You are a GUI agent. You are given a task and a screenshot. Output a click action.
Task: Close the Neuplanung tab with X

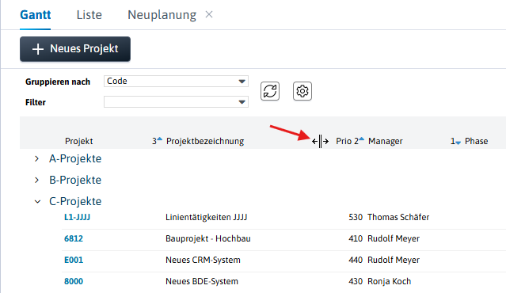(209, 14)
